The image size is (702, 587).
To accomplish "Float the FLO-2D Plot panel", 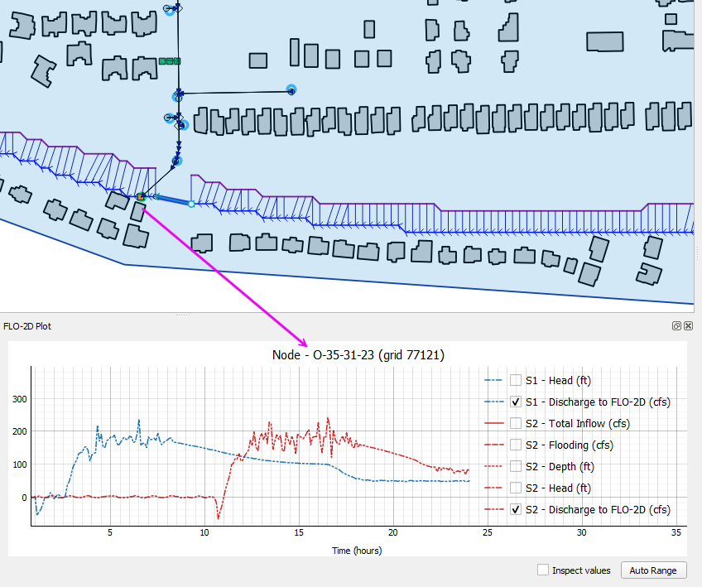I will (677, 326).
